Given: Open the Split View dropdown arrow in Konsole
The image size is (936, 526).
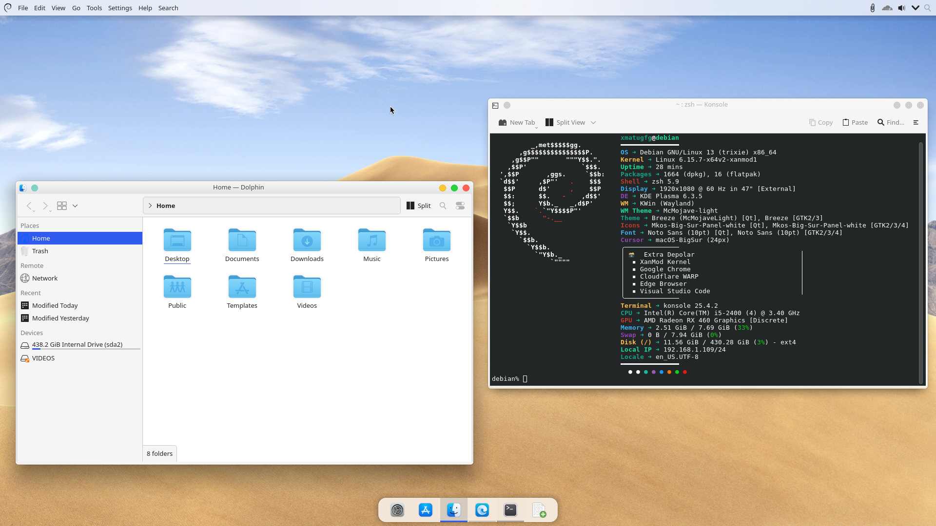Looking at the screenshot, I should (x=593, y=122).
